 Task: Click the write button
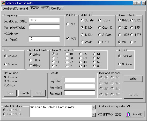pyautogui.click(x=133, y=79)
